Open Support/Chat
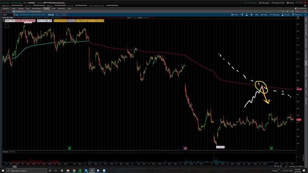This screenshot has width=308, height=173. tap(278, 3)
